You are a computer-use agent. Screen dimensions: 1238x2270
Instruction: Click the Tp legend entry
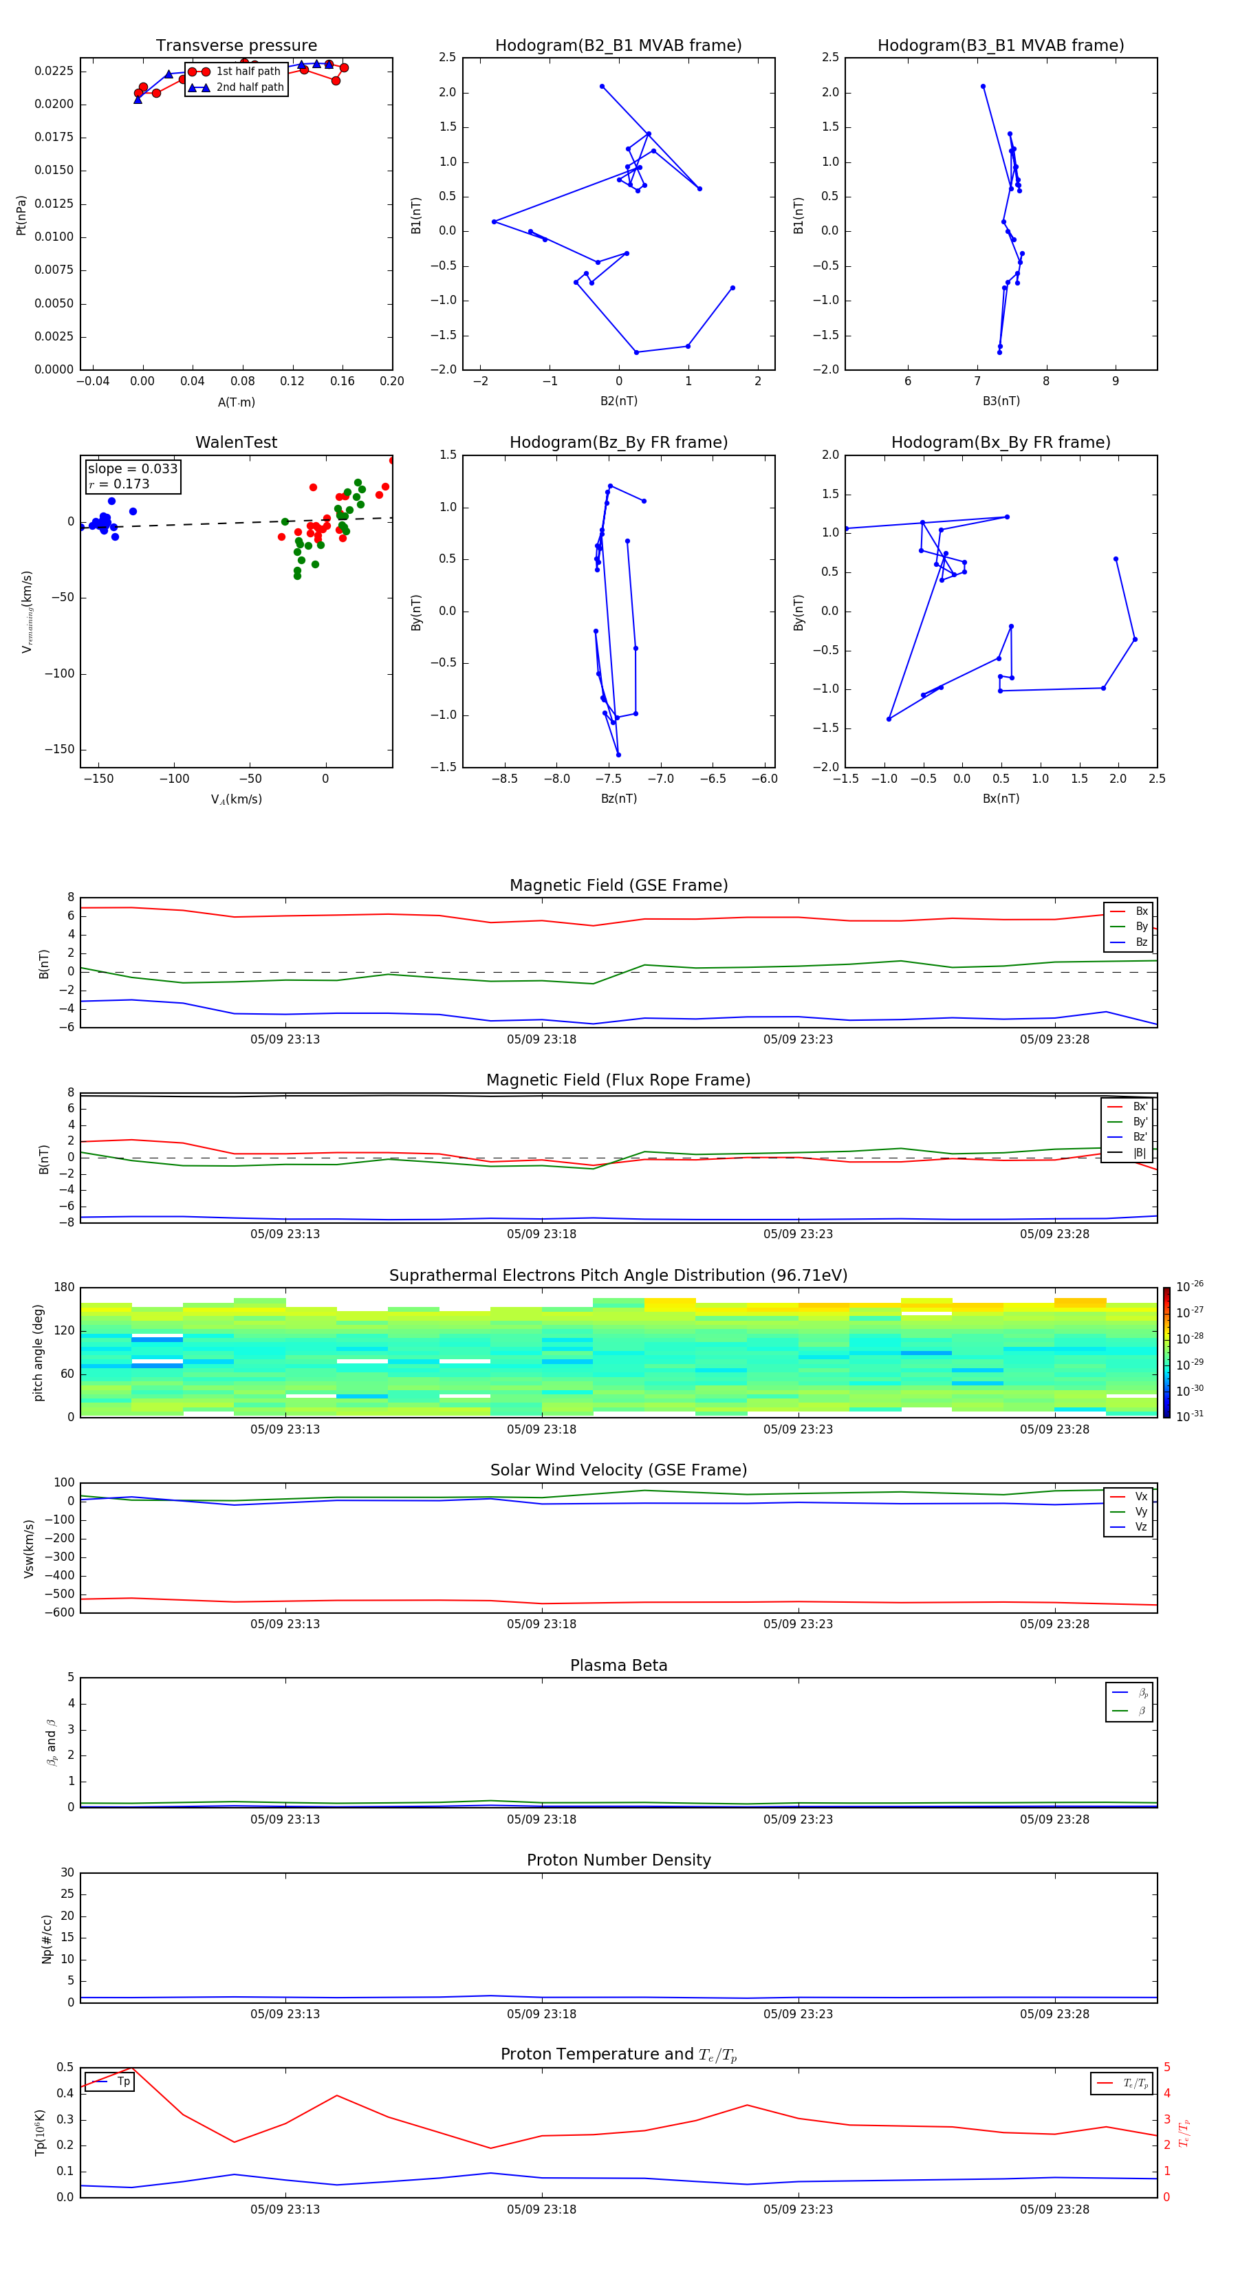[109, 2082]
